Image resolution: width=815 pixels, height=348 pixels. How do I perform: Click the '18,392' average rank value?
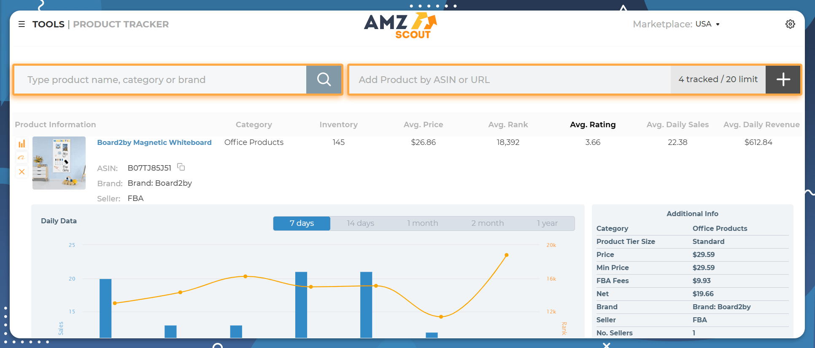tap(508, 142)
